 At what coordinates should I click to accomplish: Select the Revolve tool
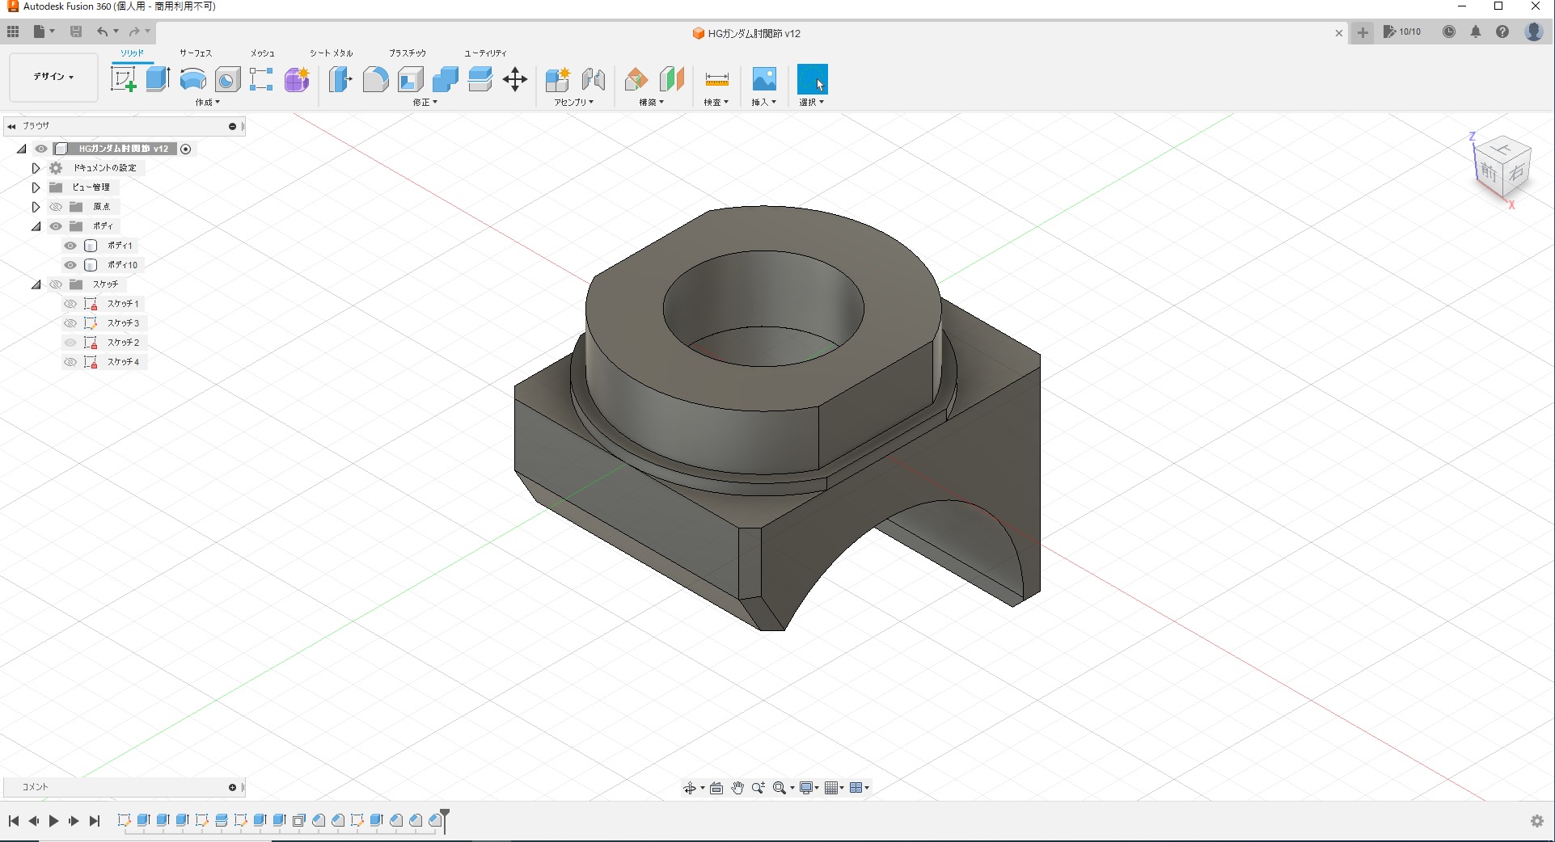[x=192, y=79]
